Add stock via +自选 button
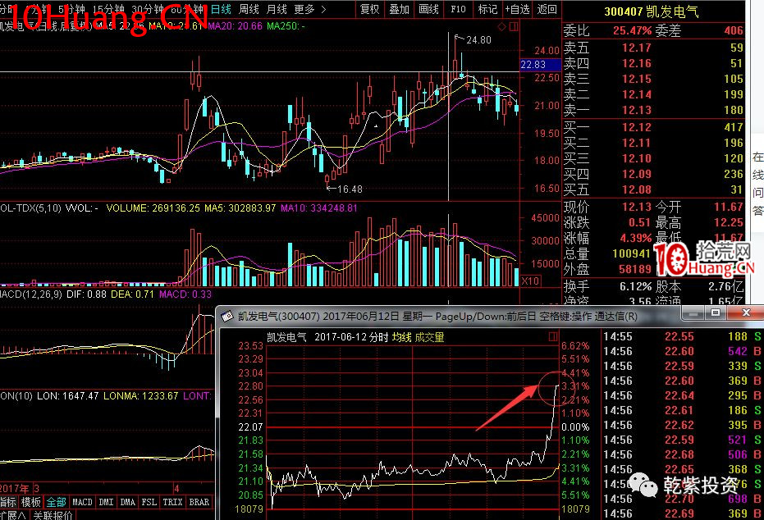This screenshot has height=520, width=764. pyautogui.click(x=518, y=9)
